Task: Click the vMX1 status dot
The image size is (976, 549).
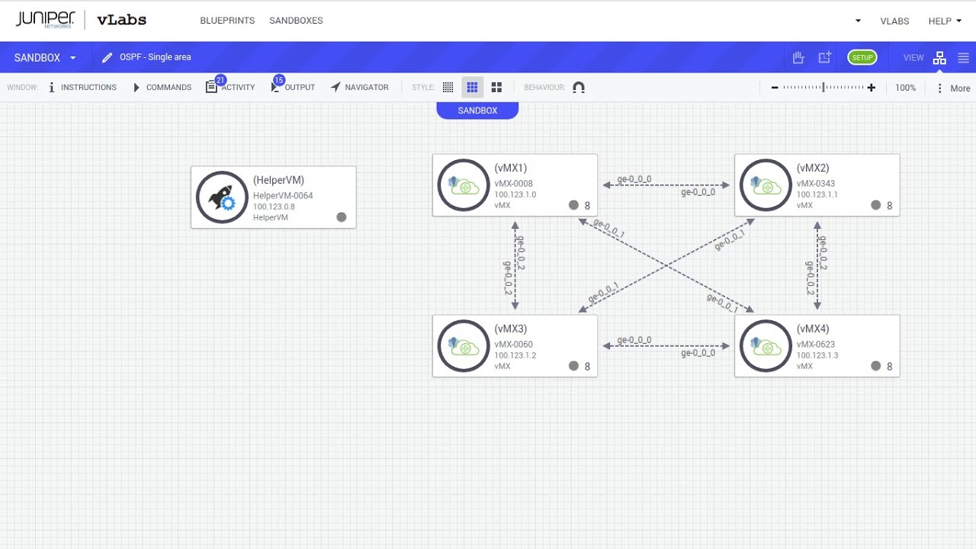Action: coord(573,205)
